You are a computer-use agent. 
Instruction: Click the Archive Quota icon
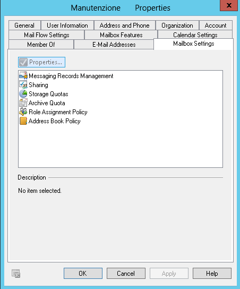(x=23, y=103)
